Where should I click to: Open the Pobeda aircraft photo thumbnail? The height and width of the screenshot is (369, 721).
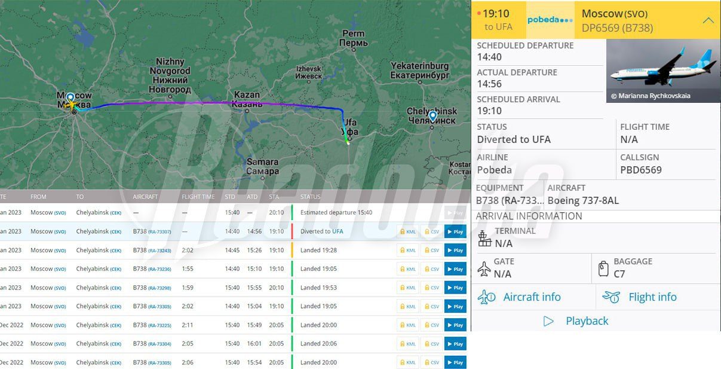(x=663, y=71)
